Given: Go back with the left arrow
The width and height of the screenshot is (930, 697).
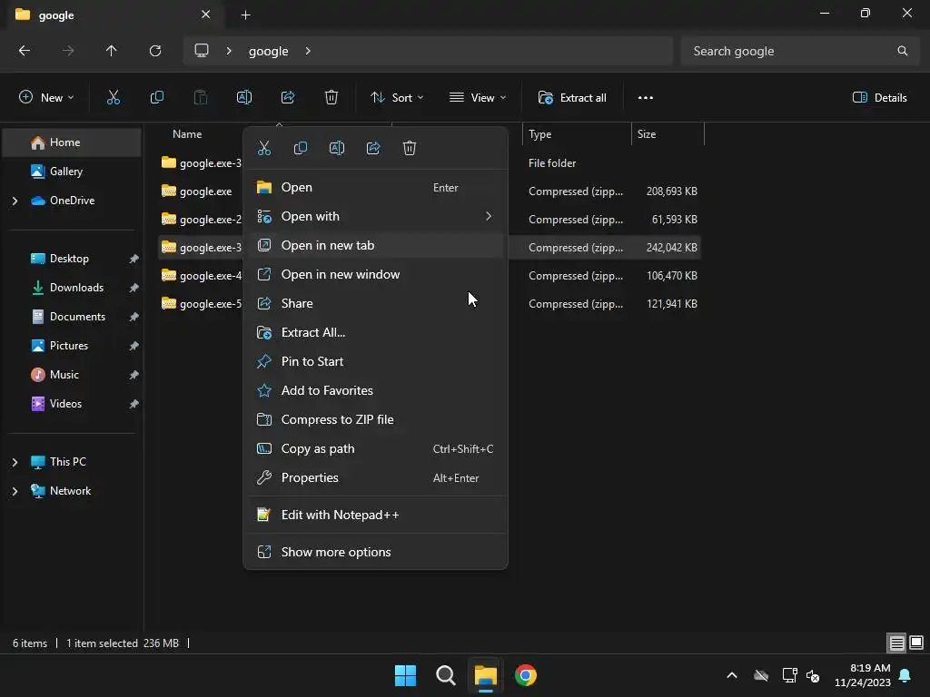Looking at the screenshot, I should coord(25,51).
